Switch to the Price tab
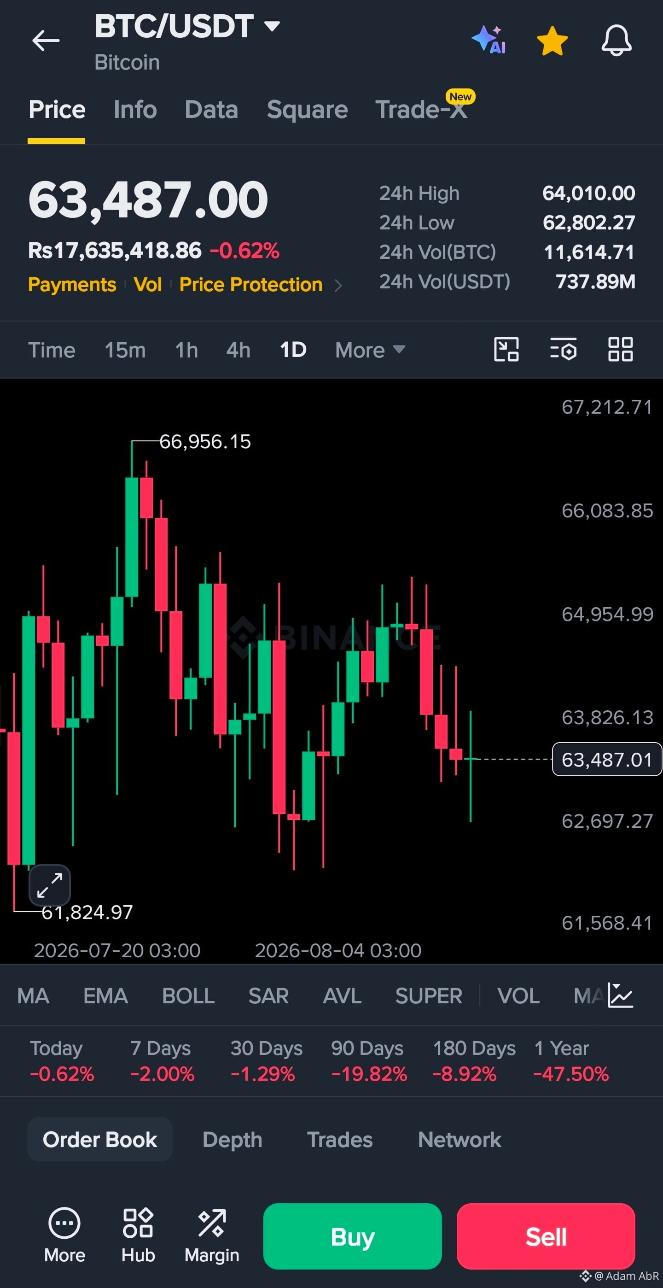663x1288 pixels. 57,110
